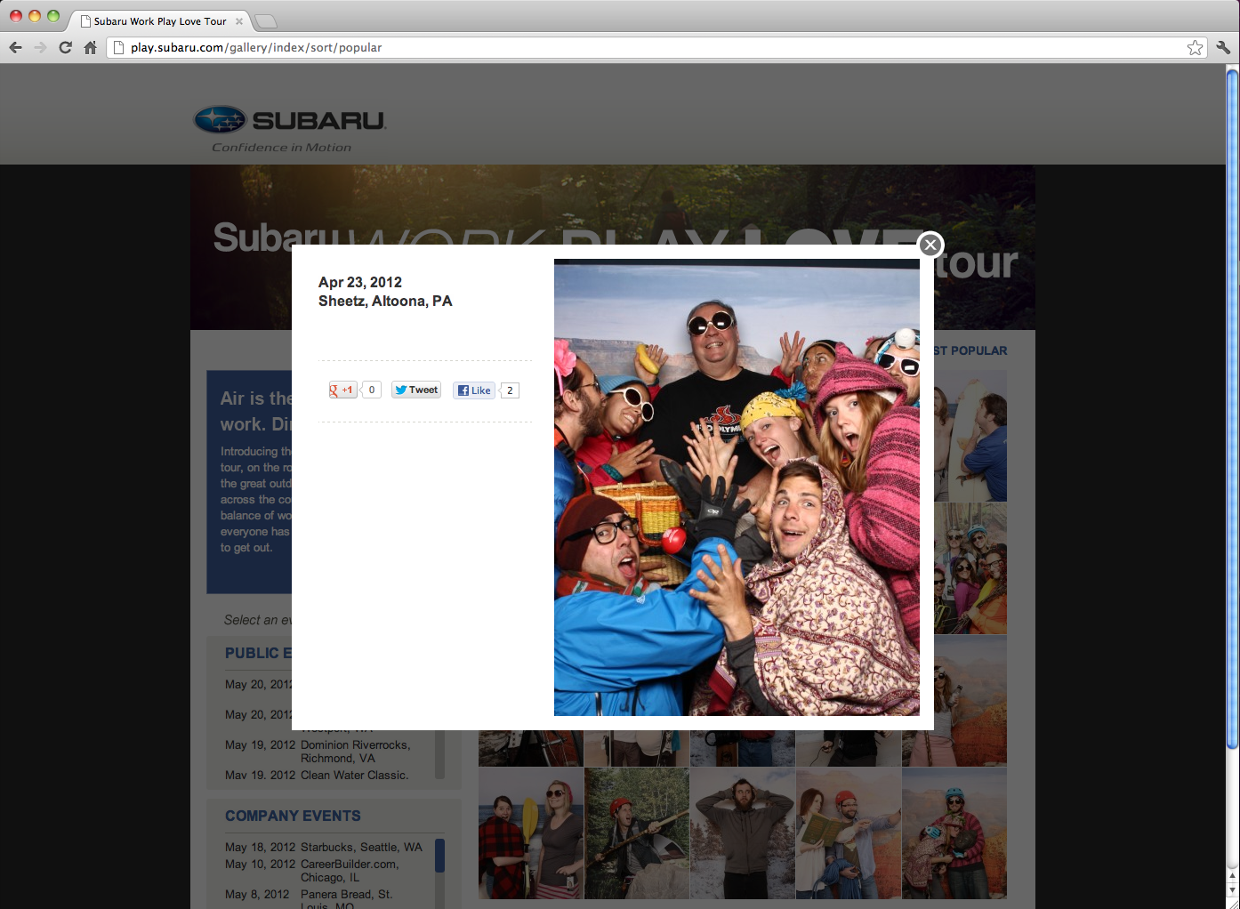Image resolution: width=1240 pixels, height=909 pixels.
Task: Click the browser Back arrow
Action: pos(15,47)
